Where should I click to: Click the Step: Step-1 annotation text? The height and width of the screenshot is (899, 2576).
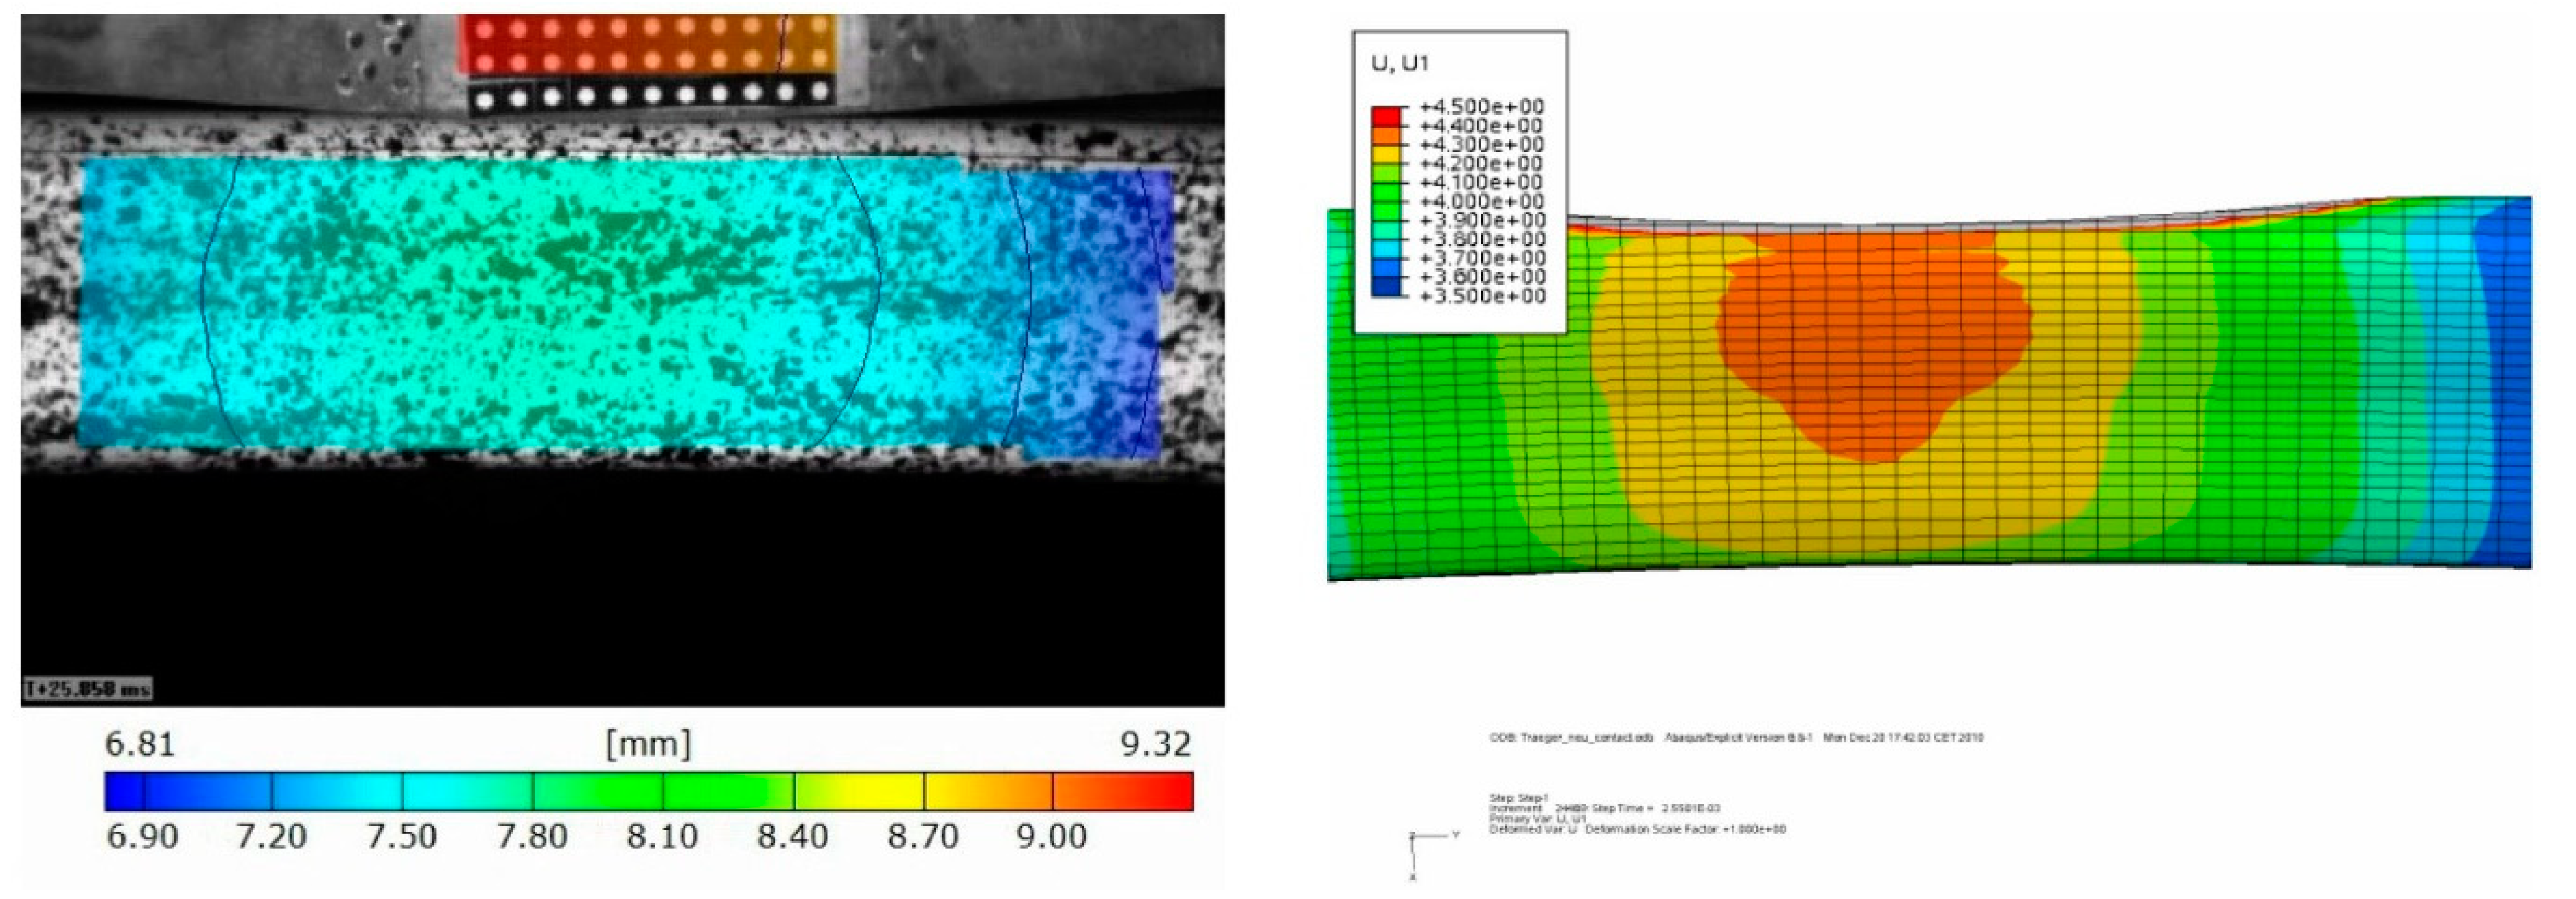click(x=1518, y=798)
